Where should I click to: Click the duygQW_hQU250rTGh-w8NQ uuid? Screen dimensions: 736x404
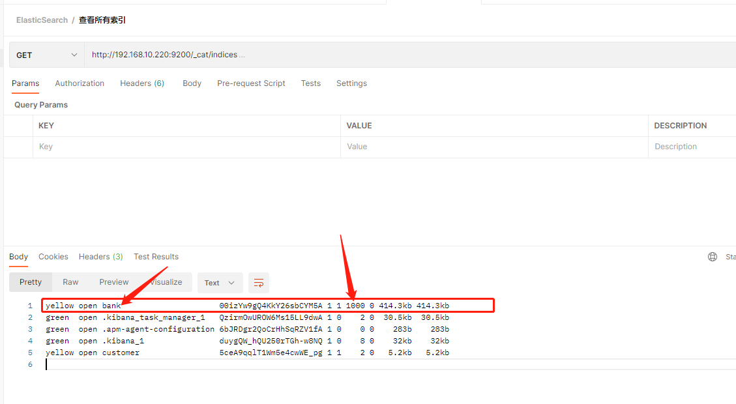[x=271, y=341]
